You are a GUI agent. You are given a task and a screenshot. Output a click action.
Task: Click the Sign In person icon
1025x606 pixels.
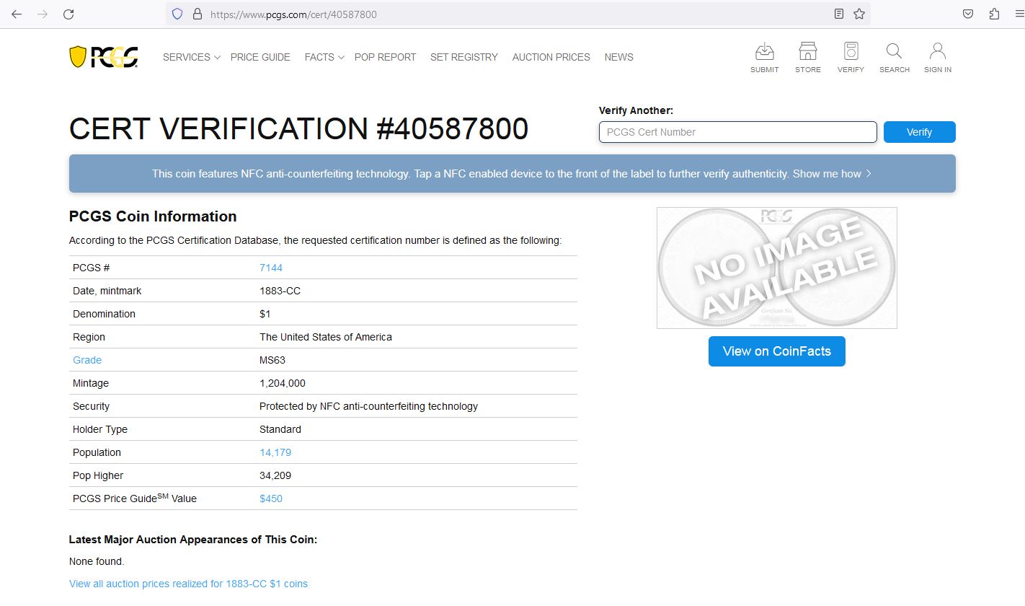tap(938, 58)
